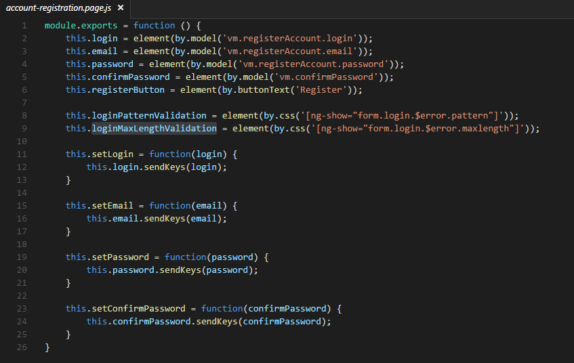Screen dimensions: 574x363
Task: Click the setPassword function name
Action: 120,257
